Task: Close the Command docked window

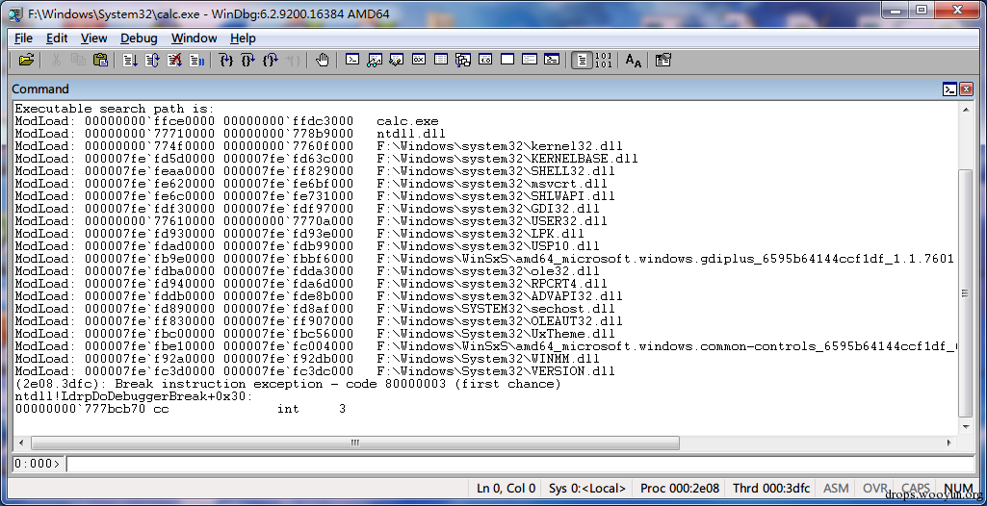Action: pos(966,89)
